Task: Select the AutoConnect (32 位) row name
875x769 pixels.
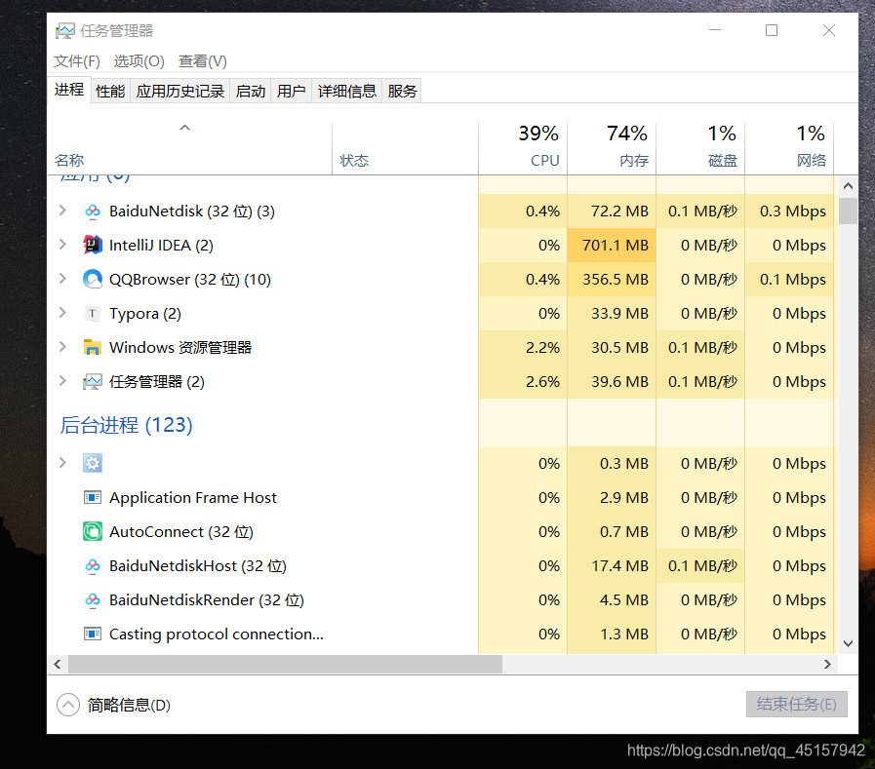Action: [181, 531]
